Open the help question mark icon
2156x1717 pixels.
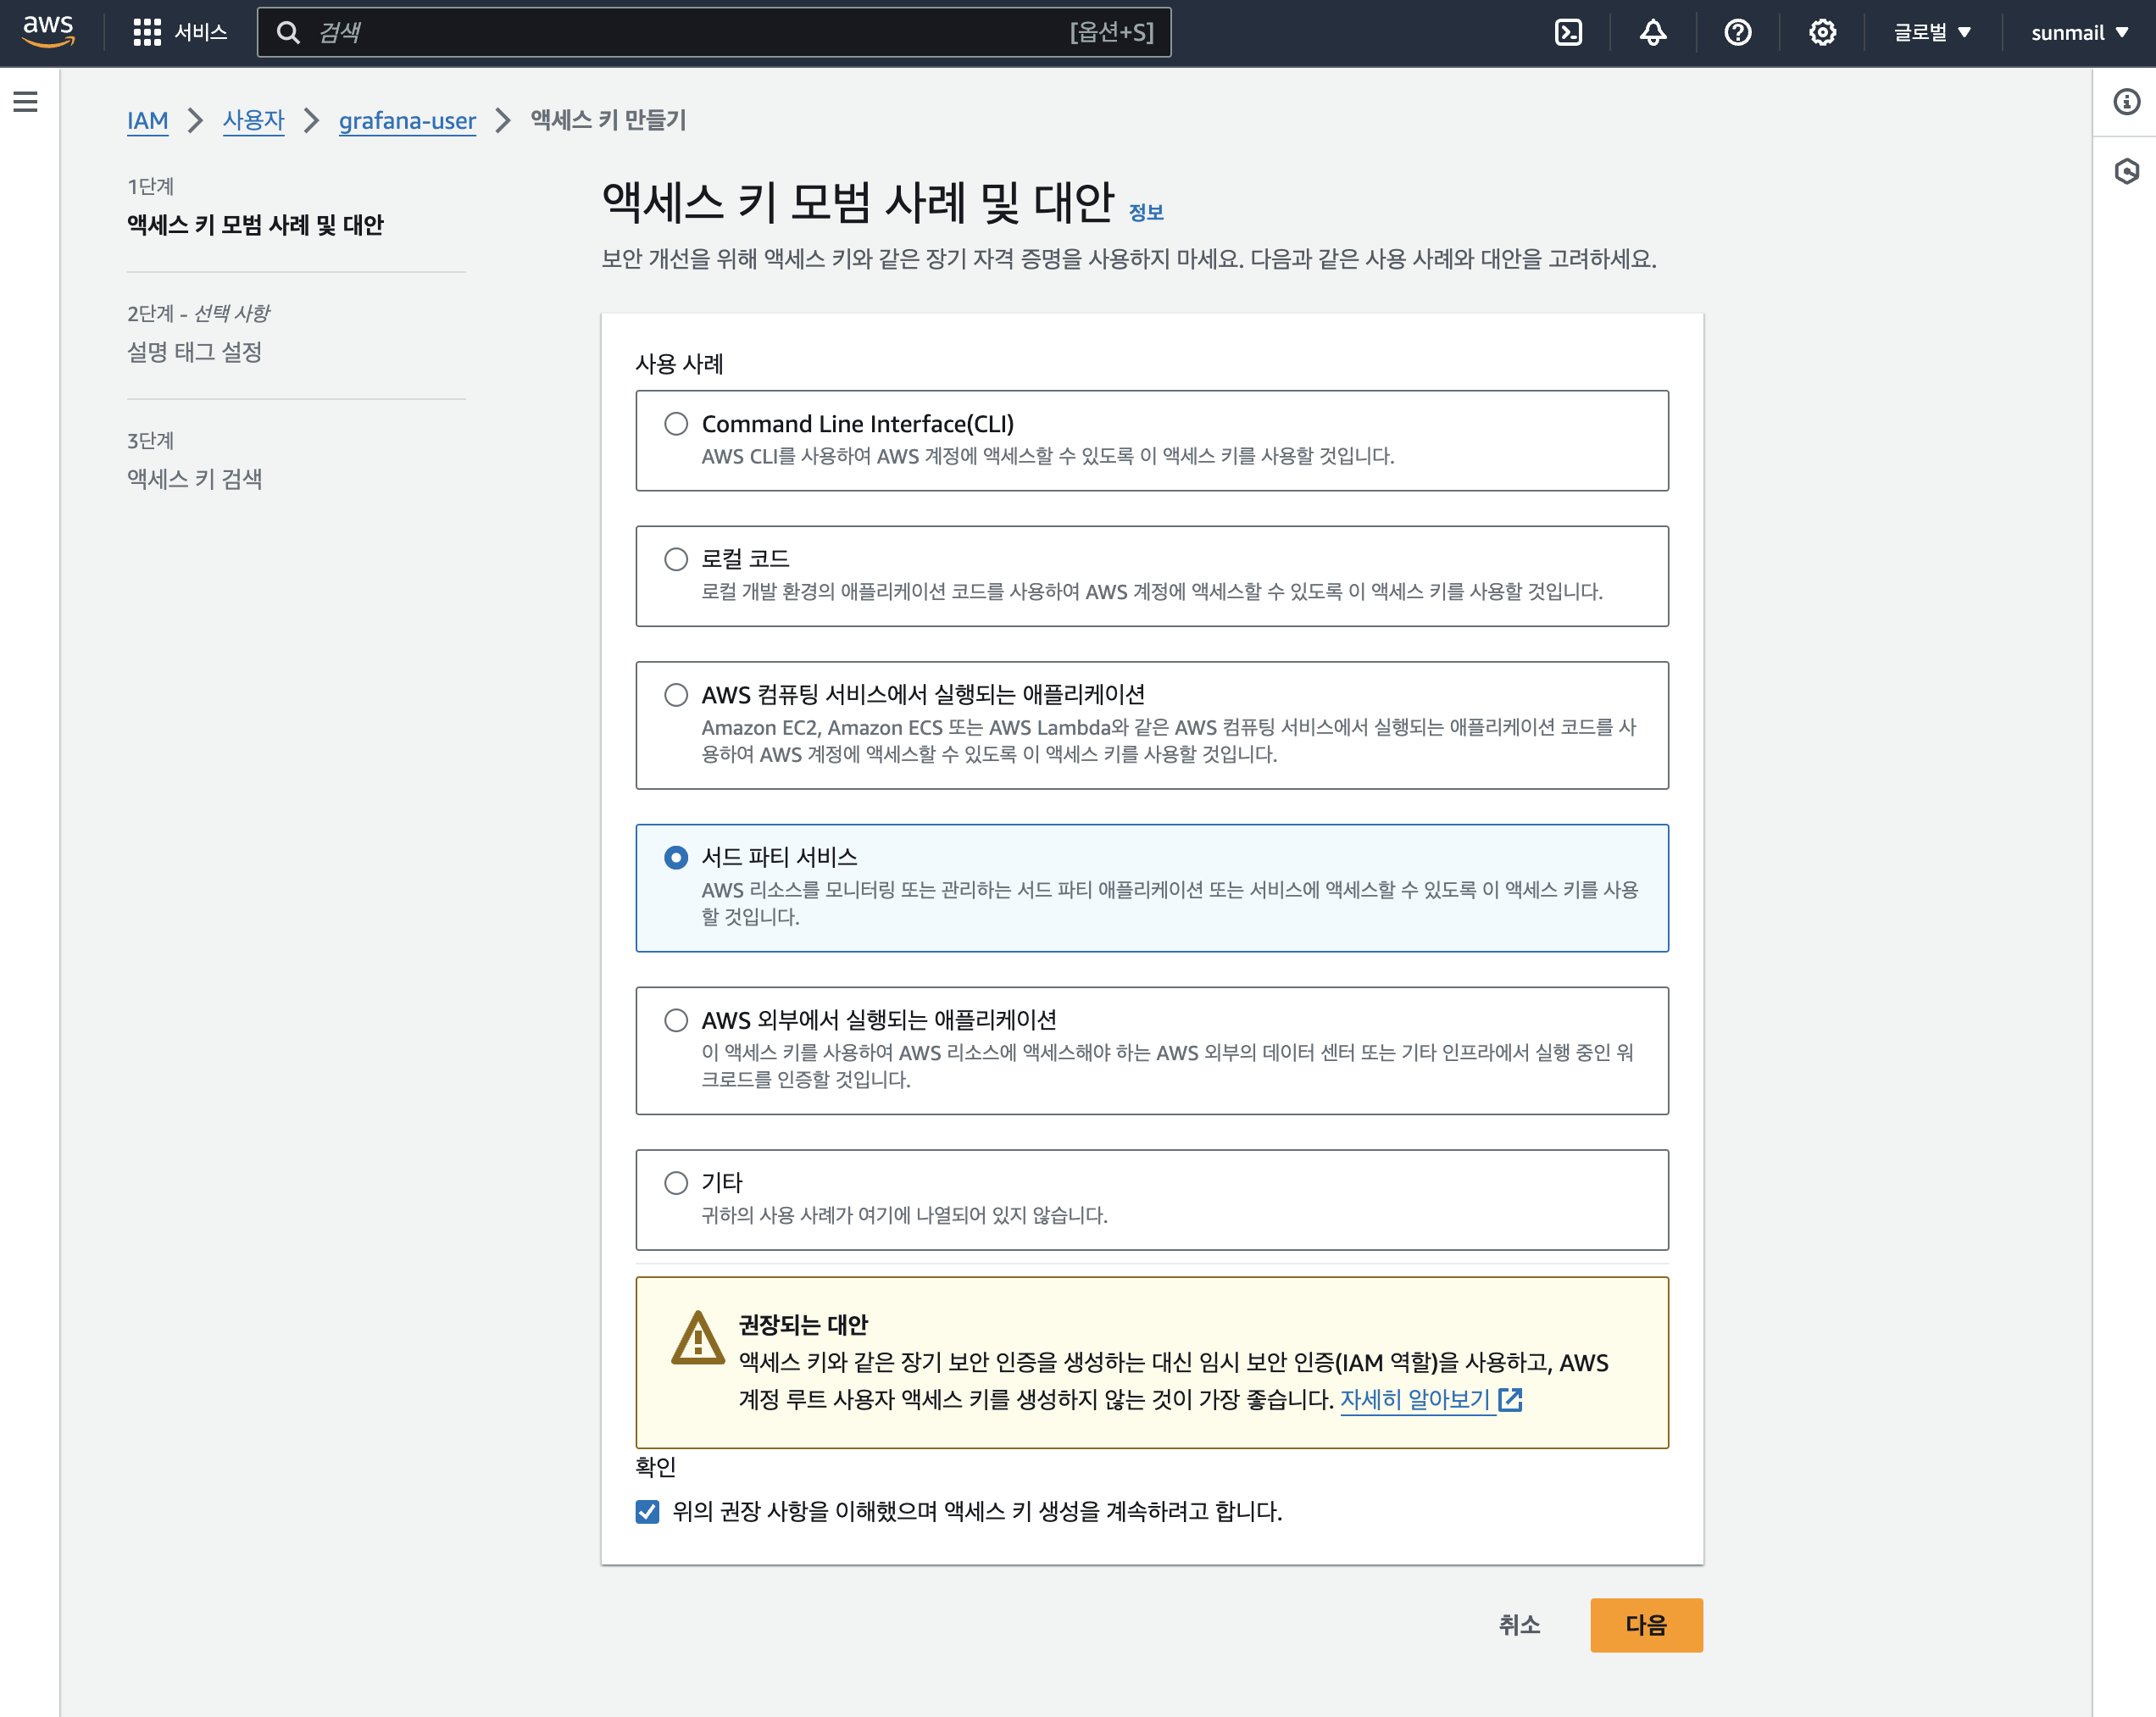(1738, 33)
